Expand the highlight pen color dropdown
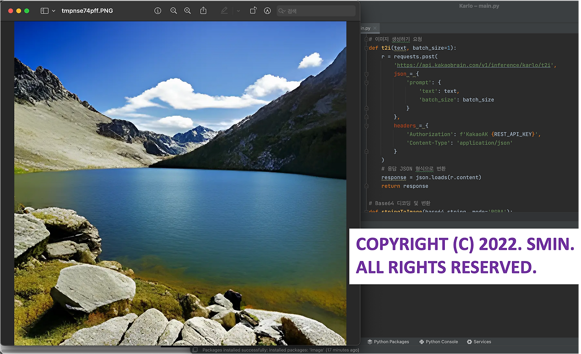Viewport: 581px width, 354px height. pyautogui.click(x=238, y=10)
